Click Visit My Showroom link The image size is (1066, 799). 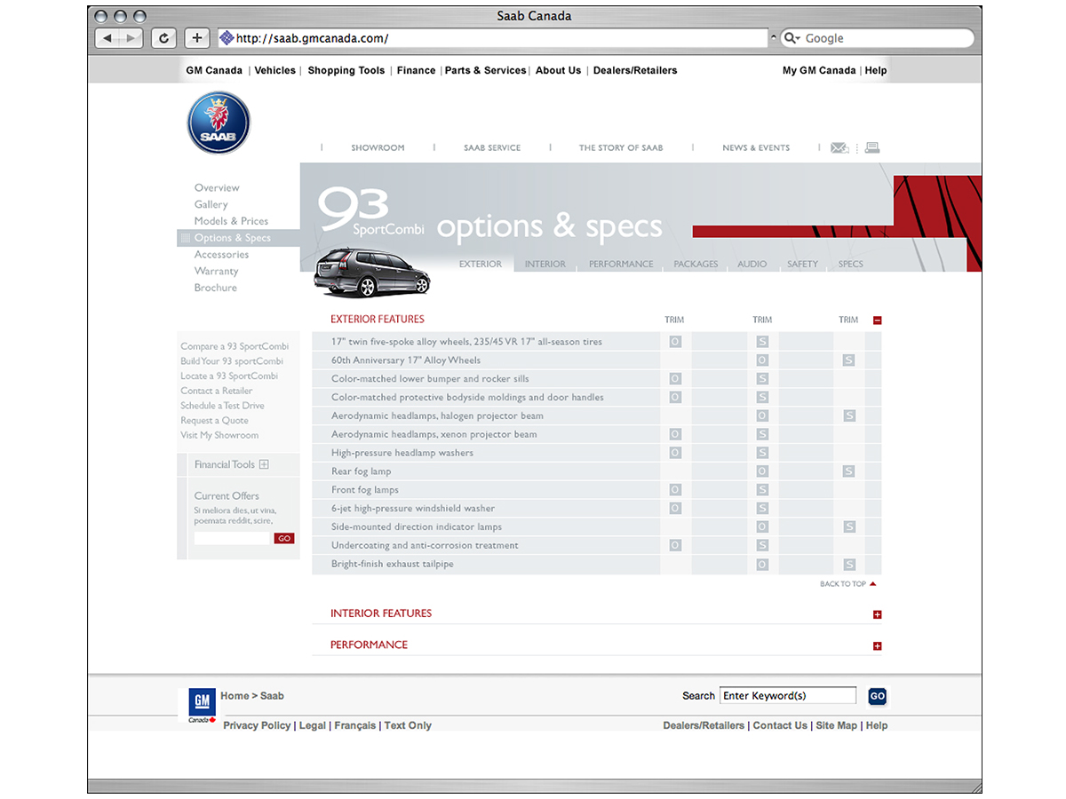coord(219,436)
